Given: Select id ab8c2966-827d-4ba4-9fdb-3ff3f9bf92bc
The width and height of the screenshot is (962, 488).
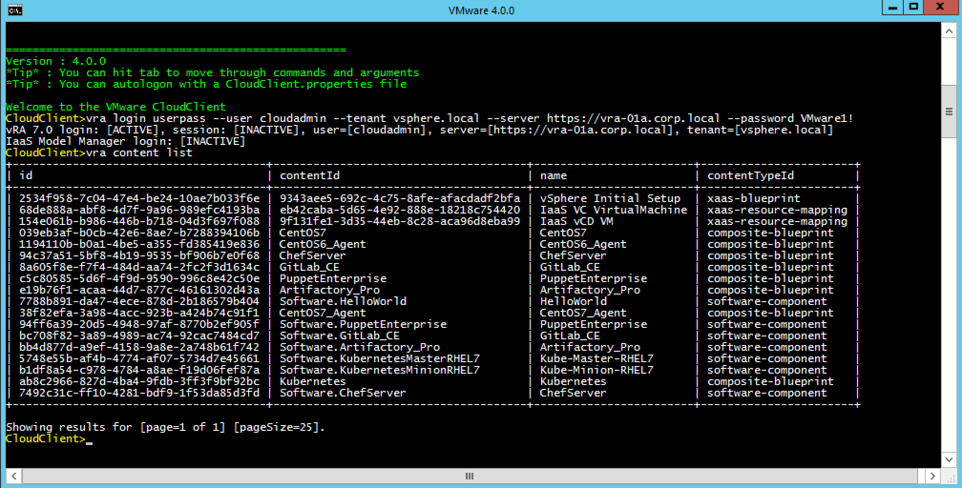Looking at the screenshot, I should 139,381.
